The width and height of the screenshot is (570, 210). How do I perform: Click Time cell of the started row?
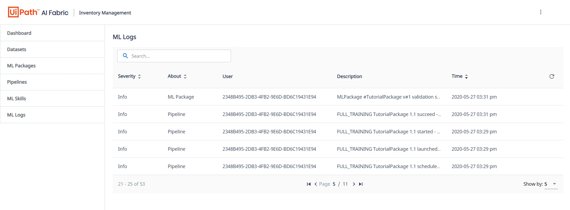click(x=474, y=132)
